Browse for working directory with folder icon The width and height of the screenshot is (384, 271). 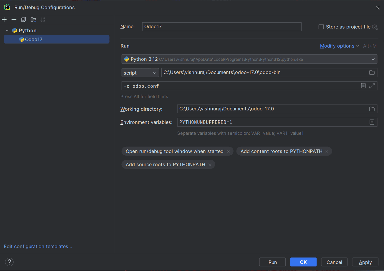(372, 109)
